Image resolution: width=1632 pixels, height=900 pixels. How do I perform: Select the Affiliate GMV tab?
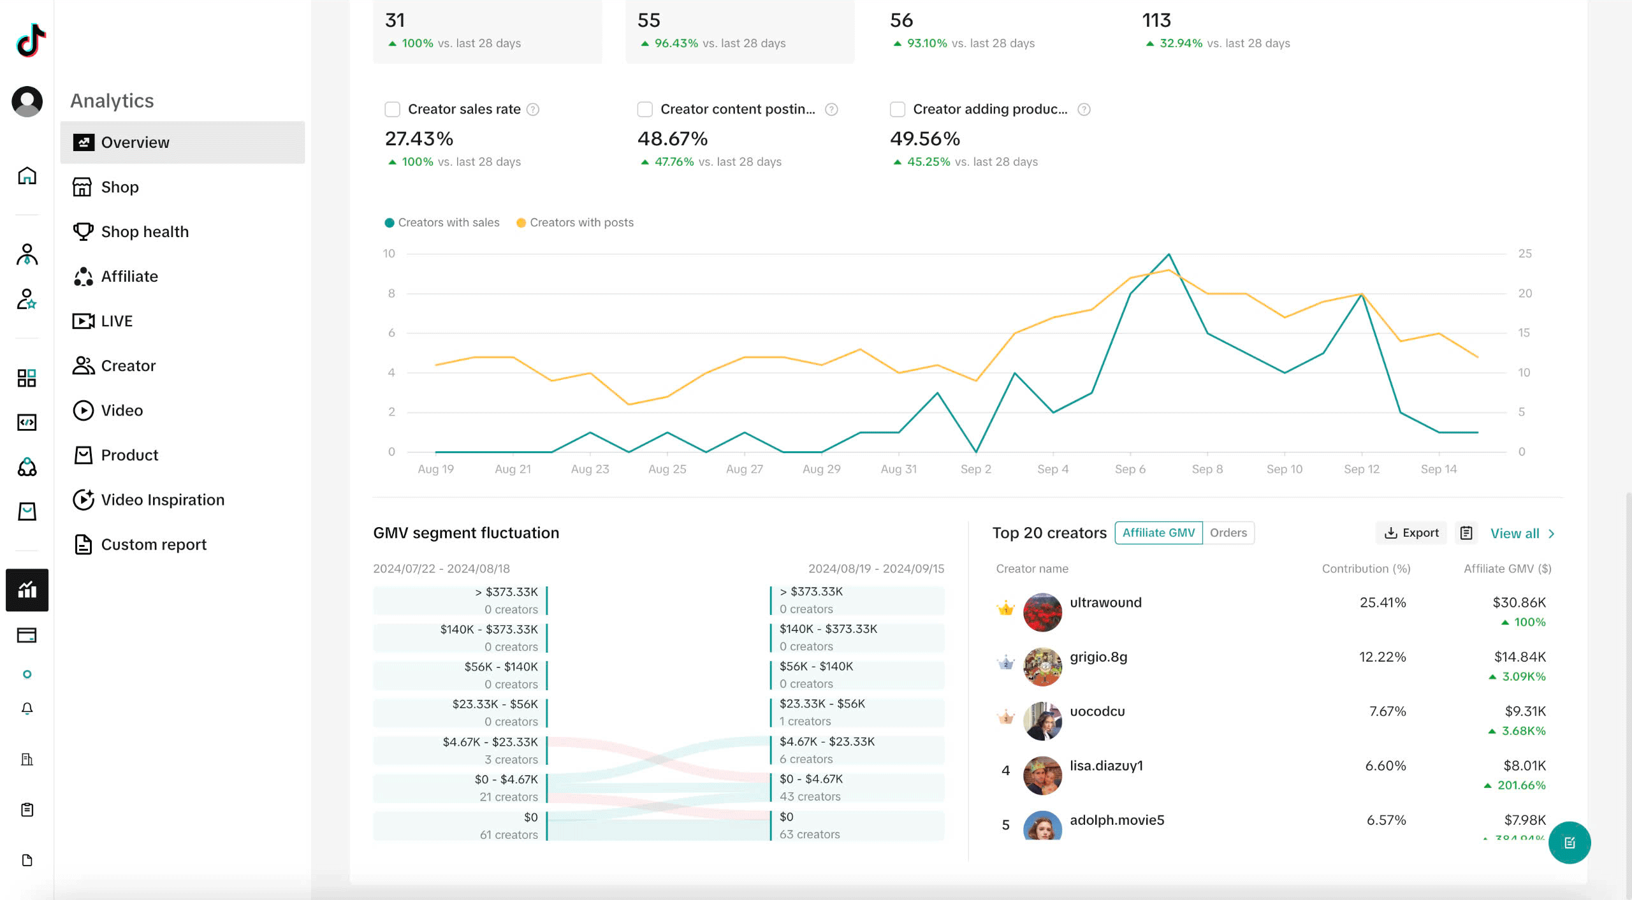1158,533
